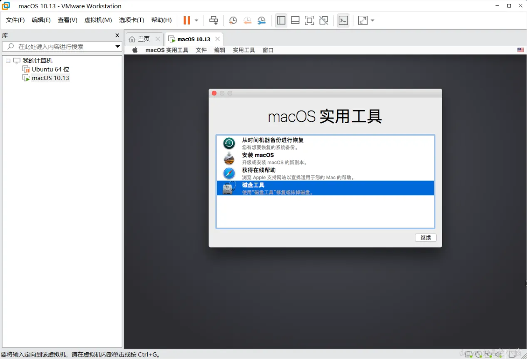Open the guest 实用工具 menu
Viewport: 527px width, 359px height.
(x=244, y=50)
